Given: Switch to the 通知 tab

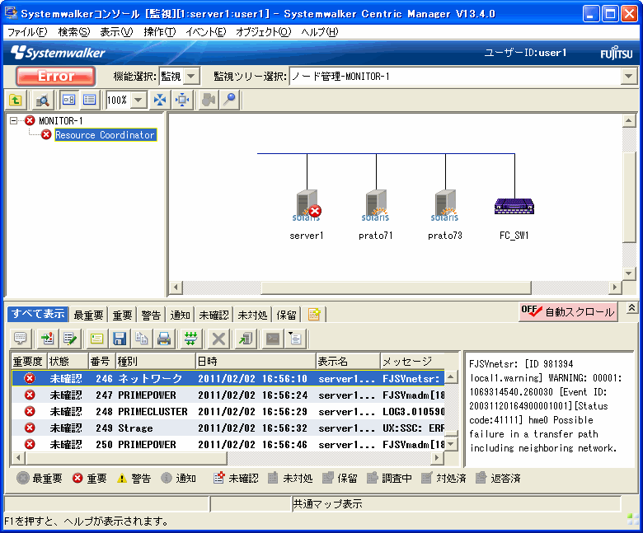Looking at the screenshot, I should (x=180, y=315).
